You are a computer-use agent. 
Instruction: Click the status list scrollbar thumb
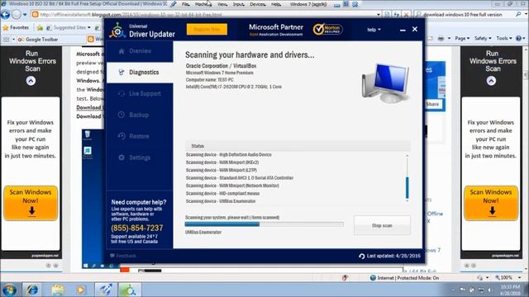[407, 187]
